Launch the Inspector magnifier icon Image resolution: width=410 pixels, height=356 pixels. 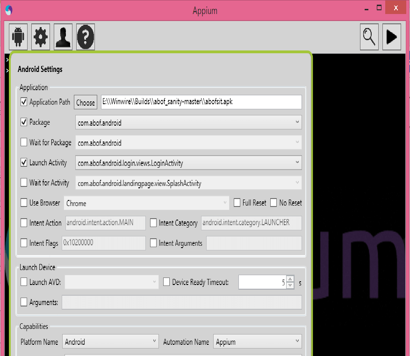[x=369, y=37]
